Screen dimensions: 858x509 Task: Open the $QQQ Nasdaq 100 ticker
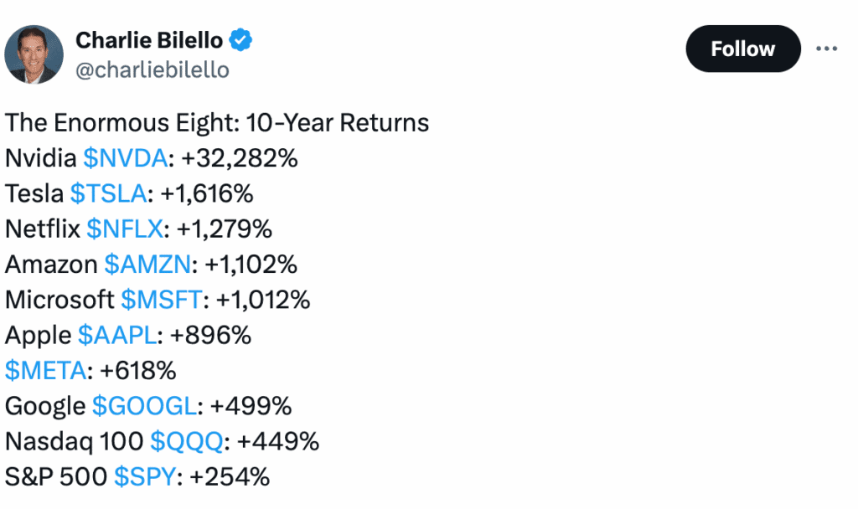(187, 441)
